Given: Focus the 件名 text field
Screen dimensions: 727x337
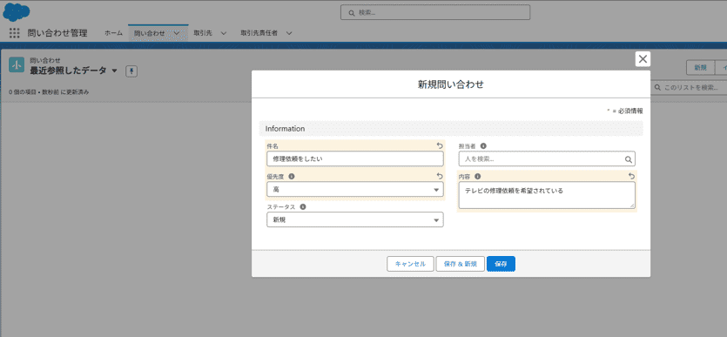Looking at the screenshot, I should pos(355,158).
